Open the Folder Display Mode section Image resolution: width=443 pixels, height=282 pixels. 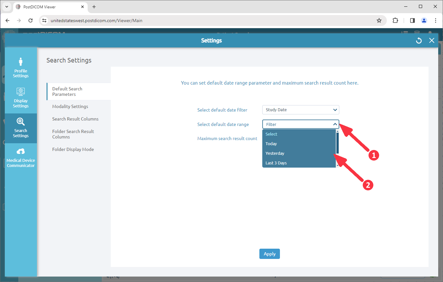[x=73, y=149]
